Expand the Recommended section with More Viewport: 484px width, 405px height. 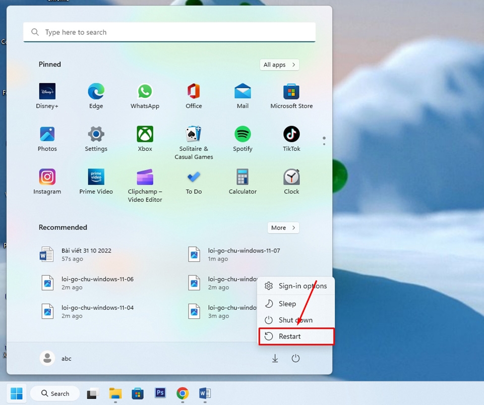tap(283, 227)
